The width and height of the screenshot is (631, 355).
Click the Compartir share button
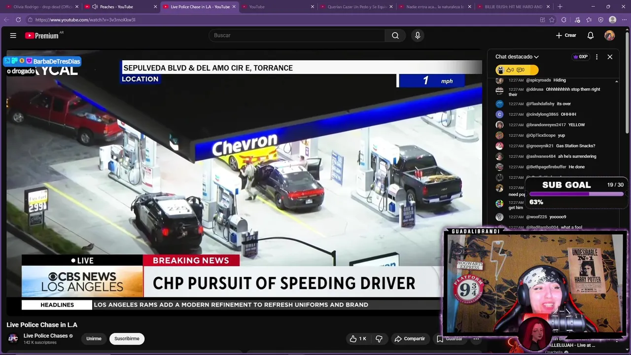[x=410, y=339]
